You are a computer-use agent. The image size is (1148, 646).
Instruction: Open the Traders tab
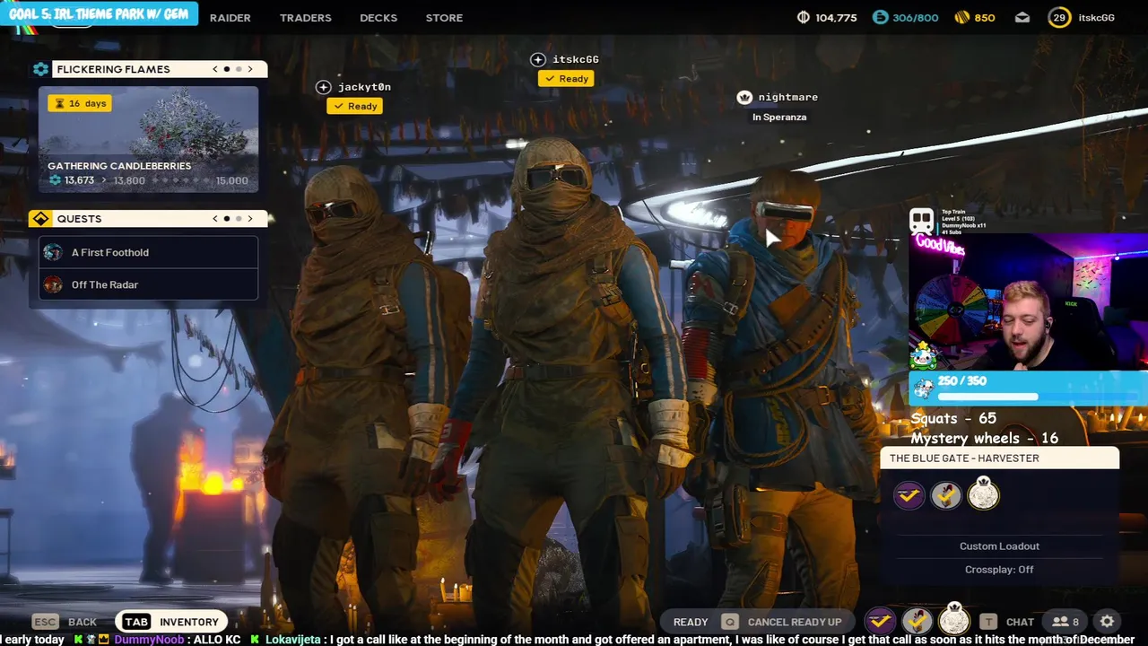306,17
